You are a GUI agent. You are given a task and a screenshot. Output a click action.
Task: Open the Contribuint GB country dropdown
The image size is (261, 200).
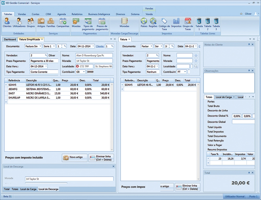[x=84, y=72]
